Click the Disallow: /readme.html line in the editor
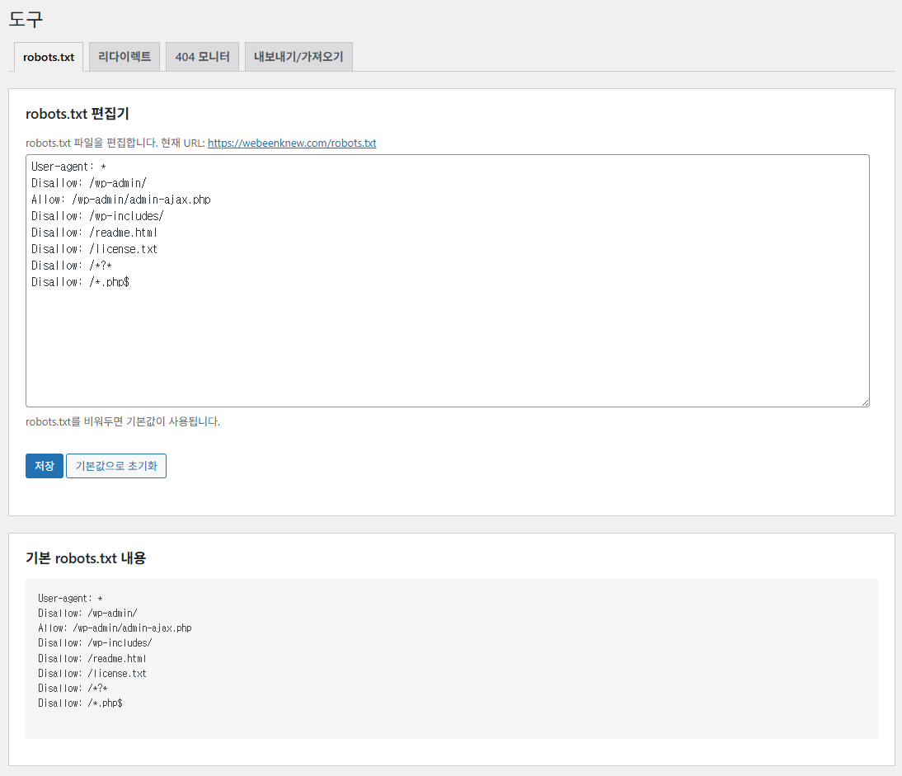 [94, 233]
